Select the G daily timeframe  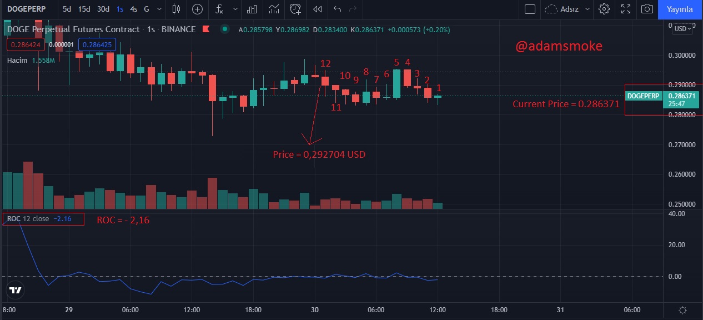(x=147, y=9)
